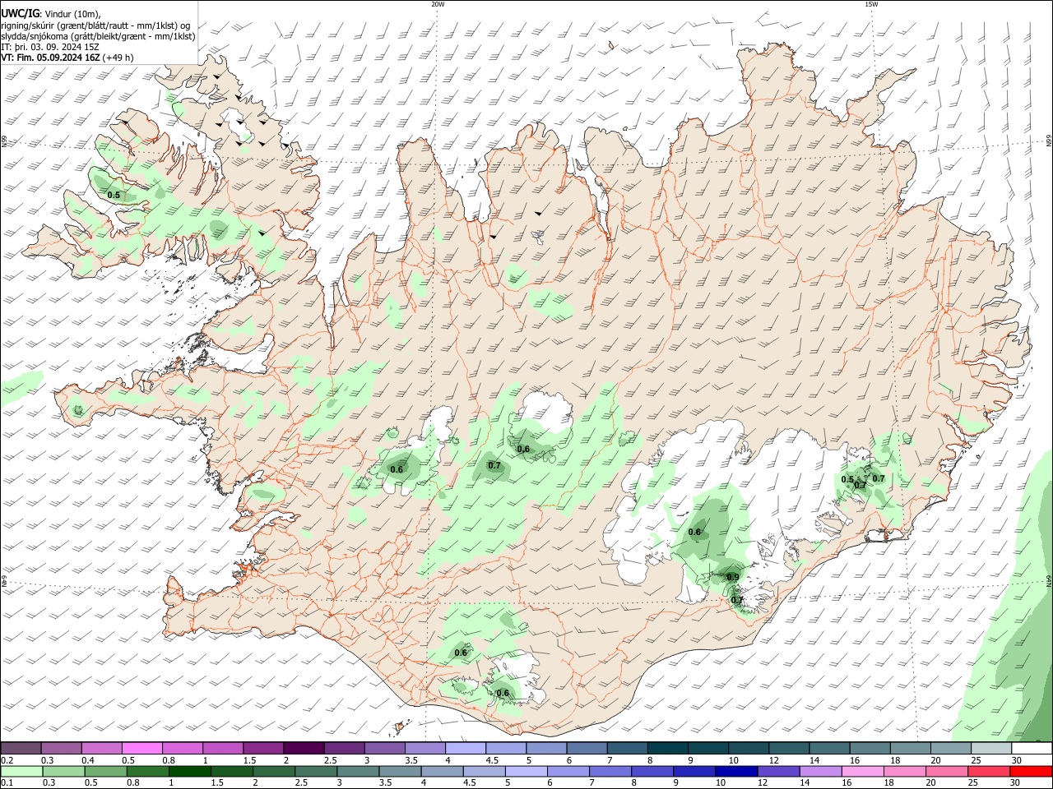This screenshot has height=789, width=1053.
Task: Click the "15W" longitude label at the top edge
Action: point(871,4)
